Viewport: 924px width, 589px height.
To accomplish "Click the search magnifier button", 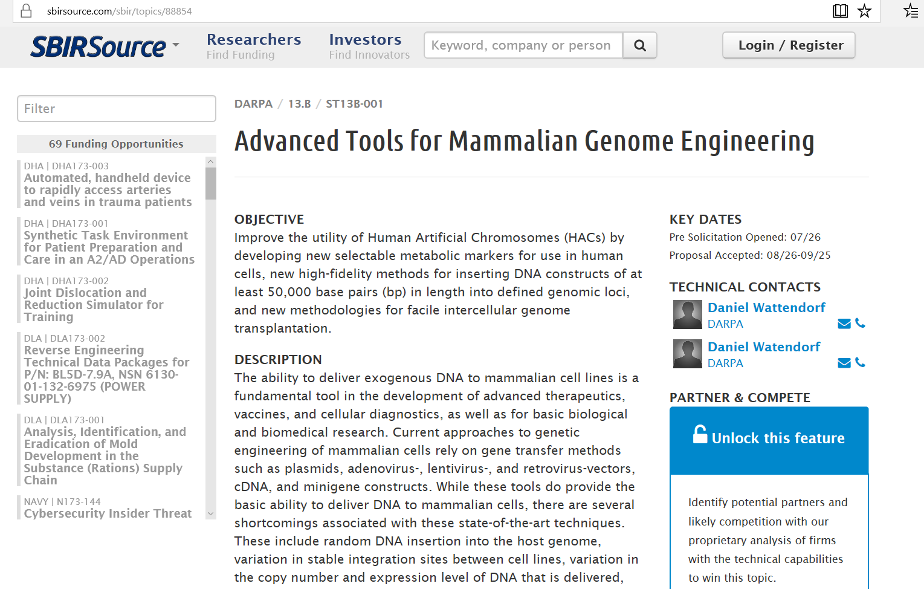I will coord(639,45).
